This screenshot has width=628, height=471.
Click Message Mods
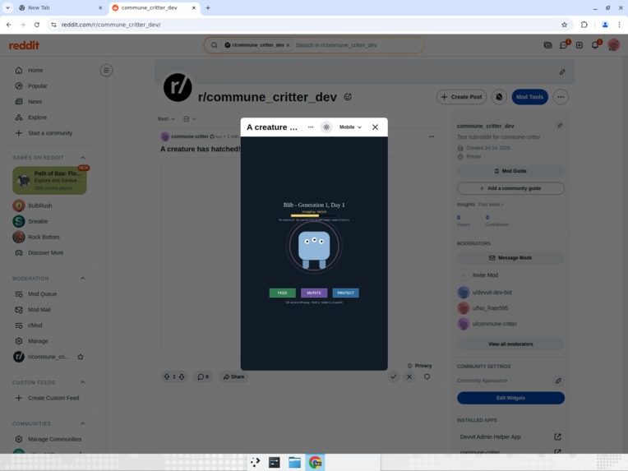[x=510, y=258]
